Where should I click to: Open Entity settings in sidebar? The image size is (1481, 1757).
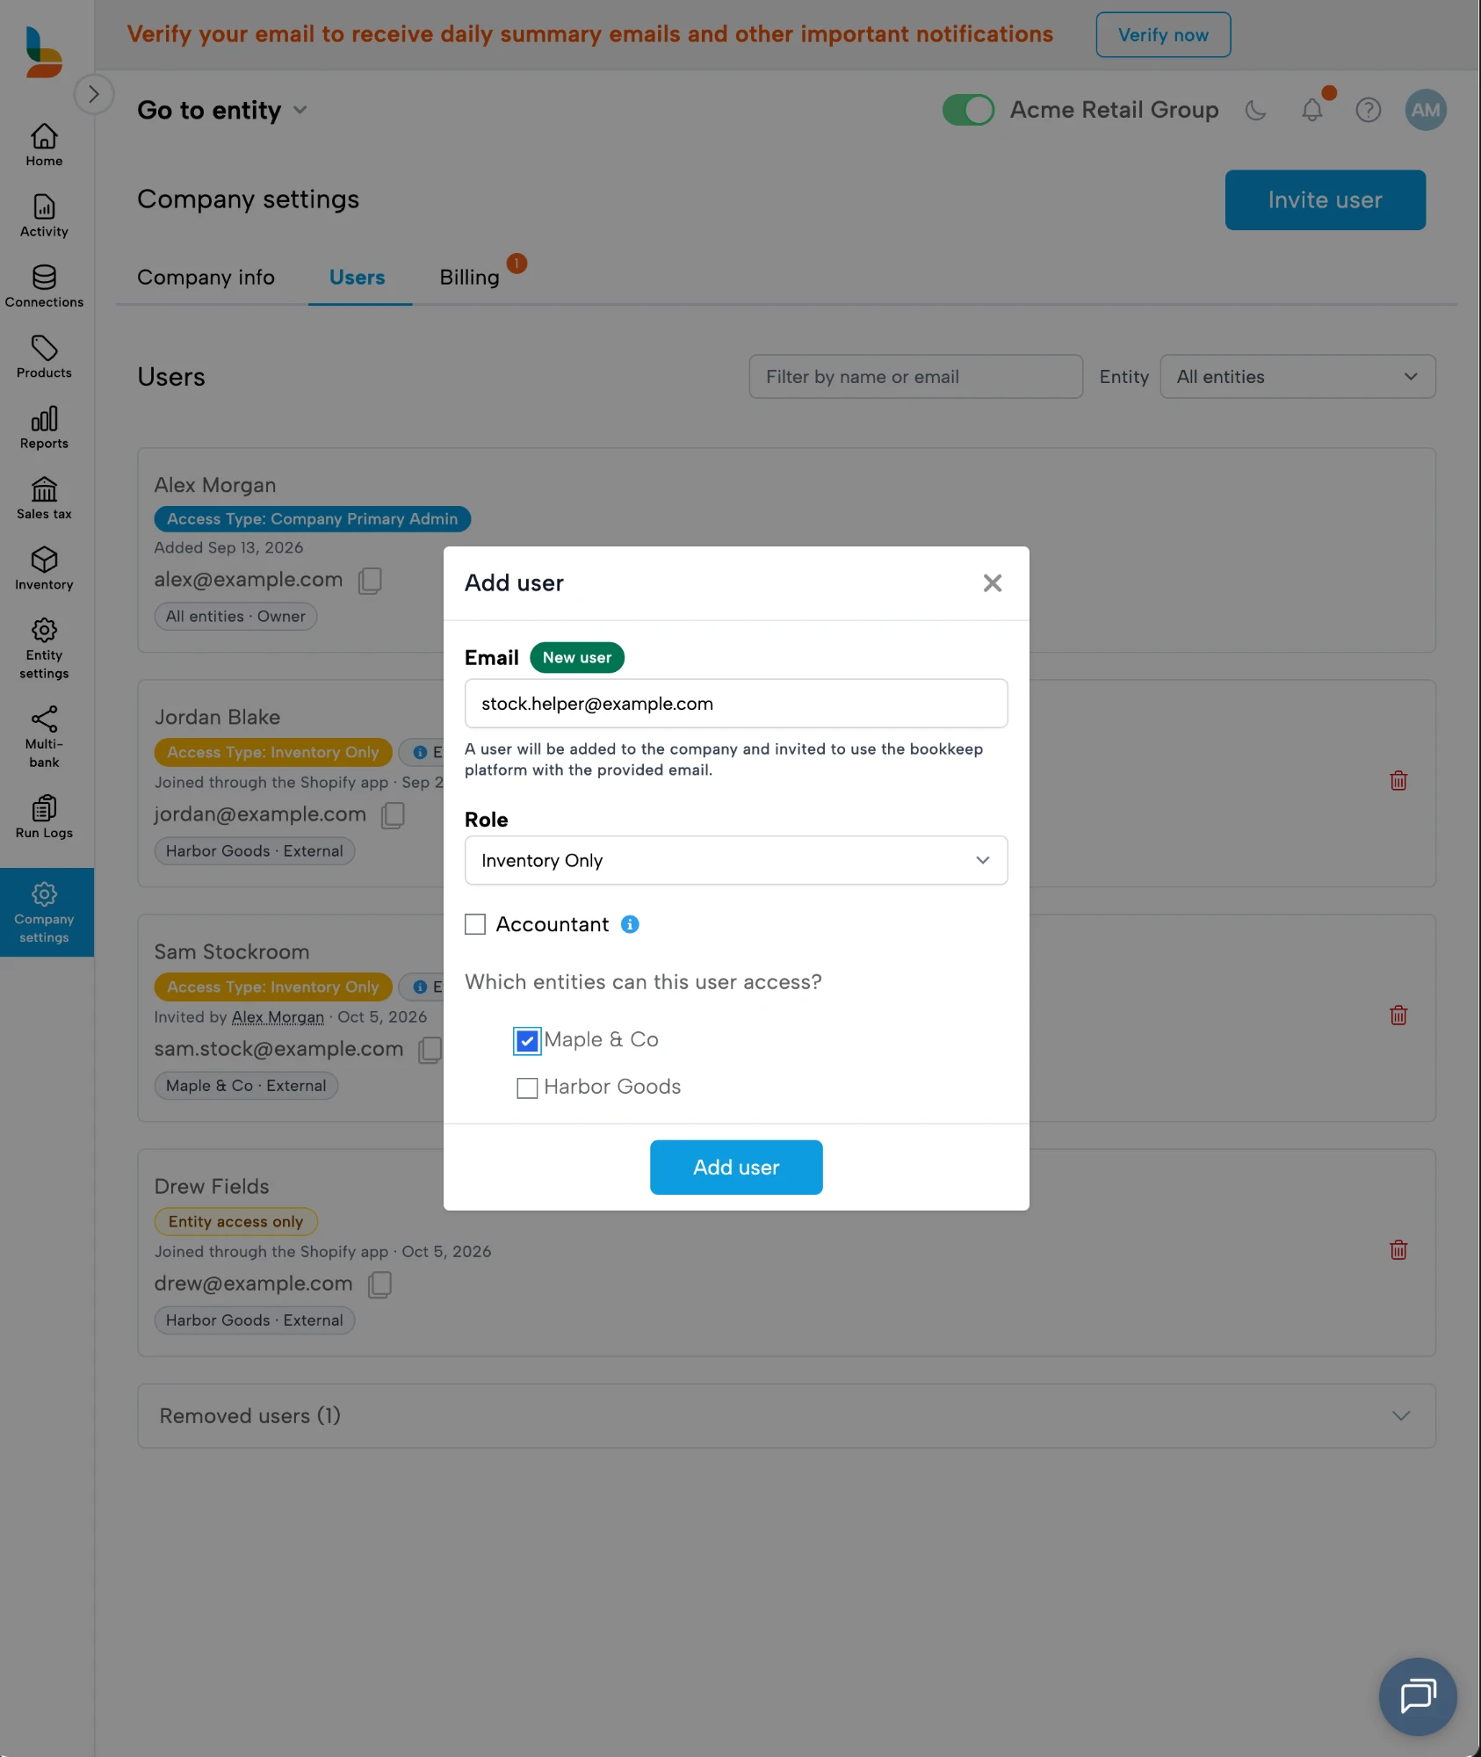[44, 649]
